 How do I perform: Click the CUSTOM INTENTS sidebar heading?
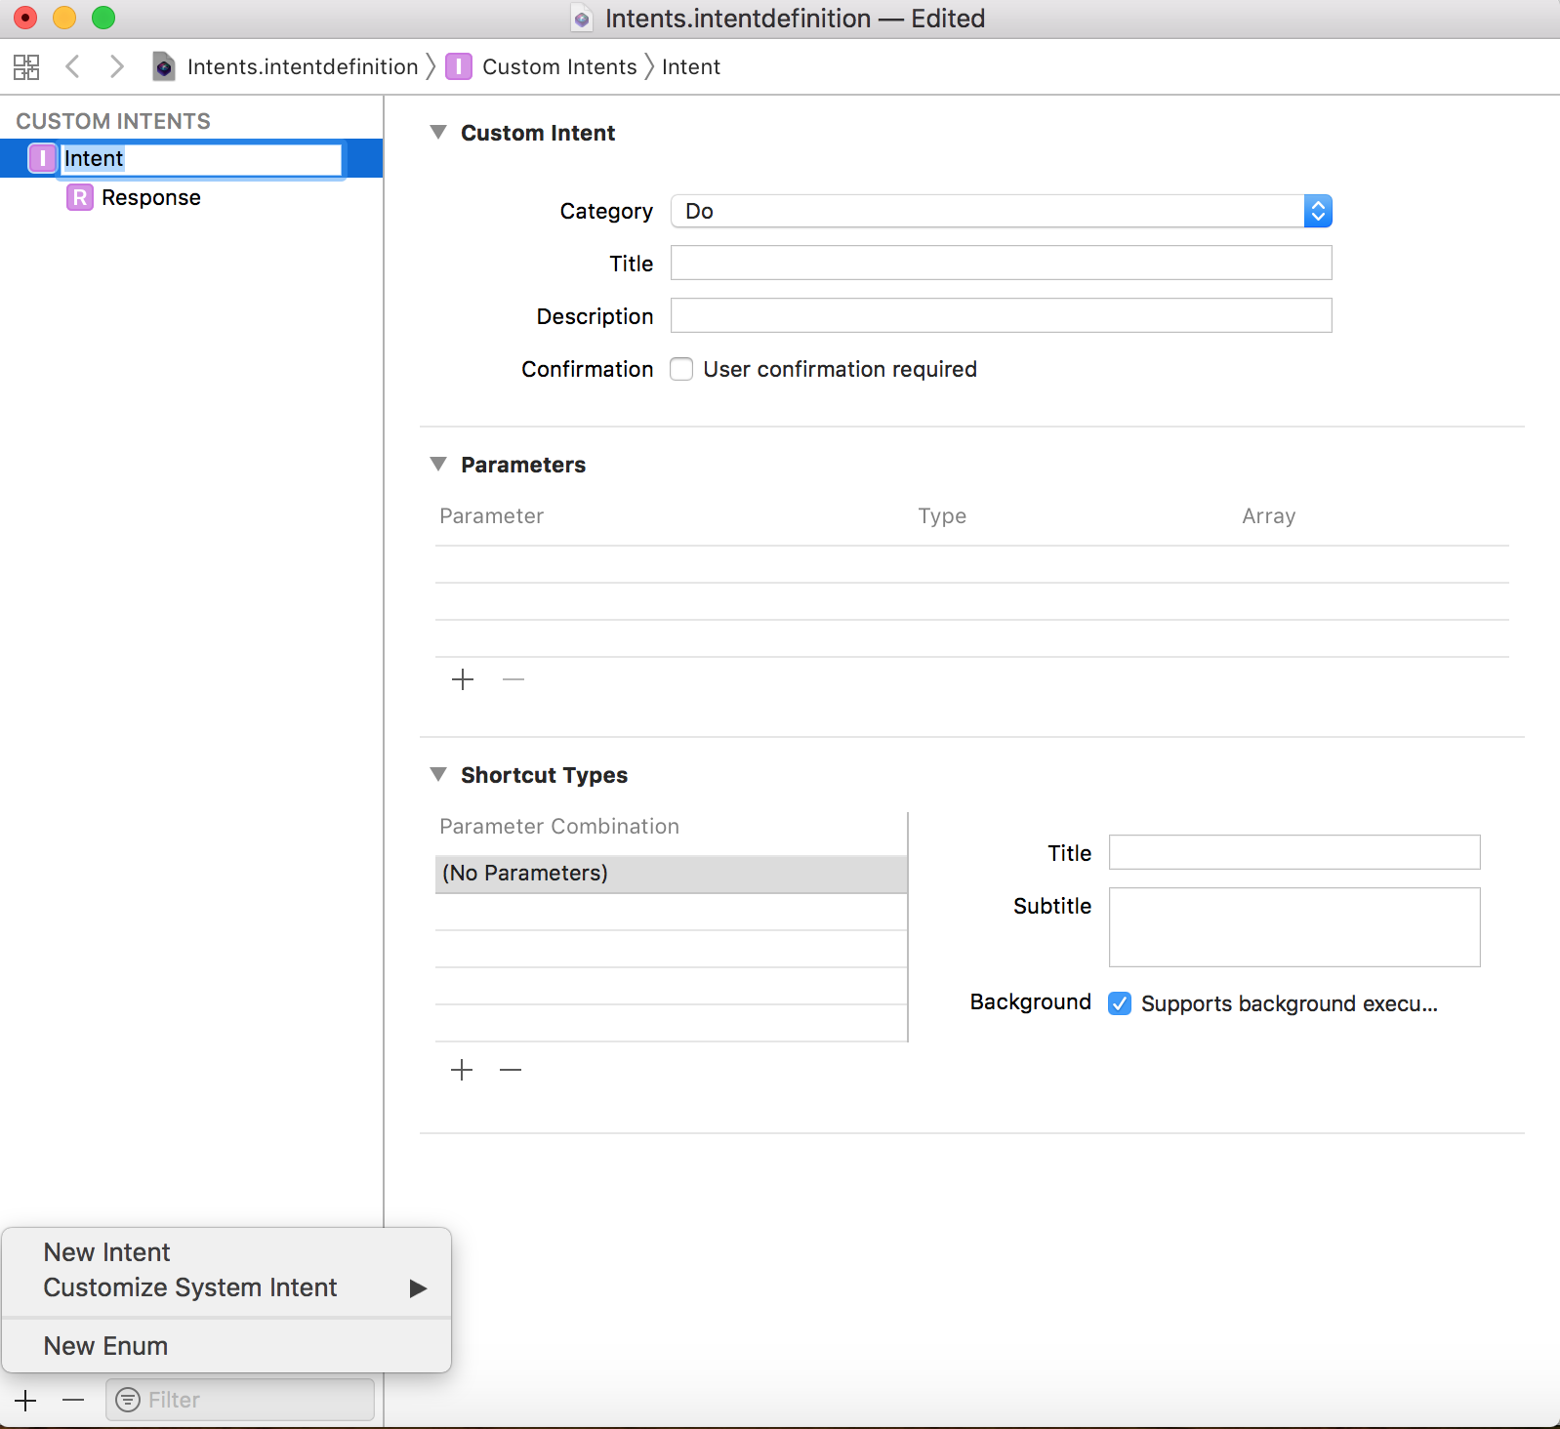[x=113, y=121]
